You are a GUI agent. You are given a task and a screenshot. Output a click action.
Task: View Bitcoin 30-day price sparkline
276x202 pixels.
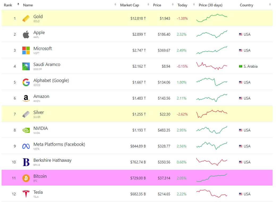(x=212, y=178)
